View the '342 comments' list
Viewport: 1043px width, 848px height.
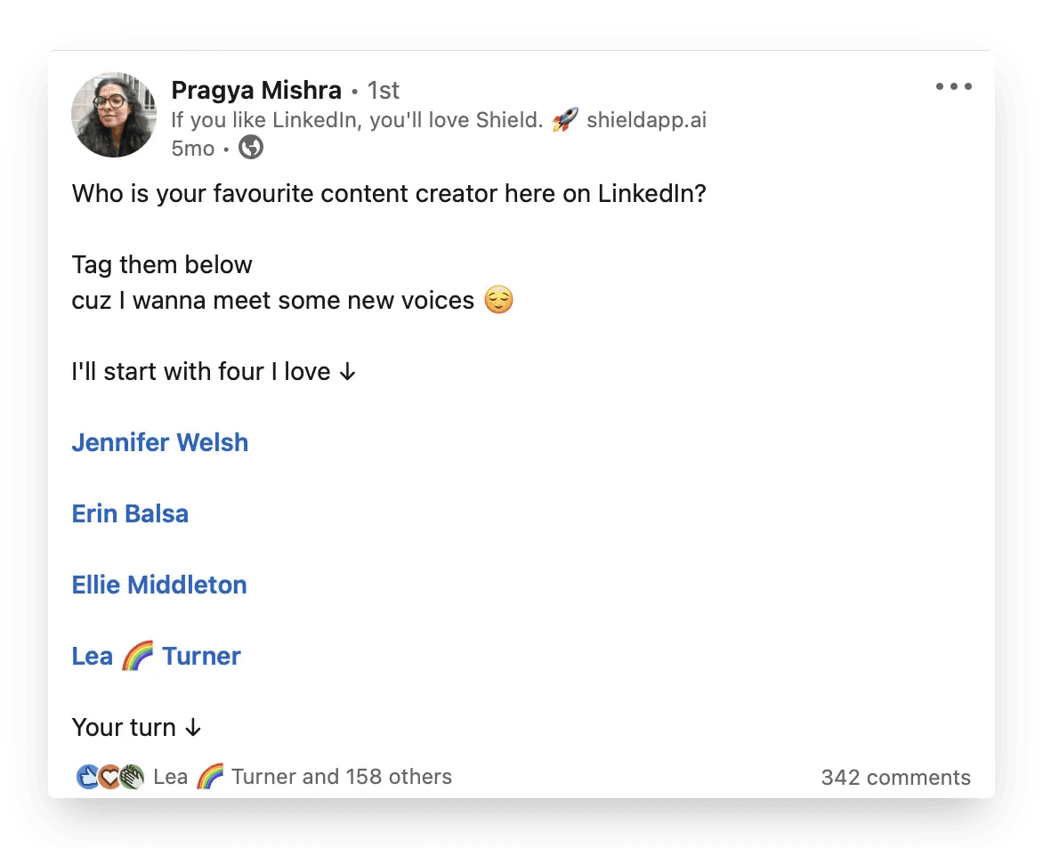pos(895,778)
